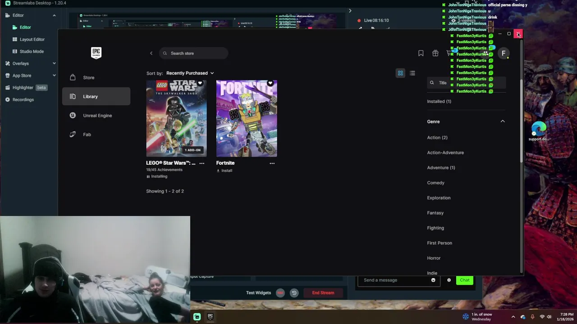This screenshot has height=324, width=577.
Task: Filter by Adventure (1) genre
Action: (x=441, y=168)
